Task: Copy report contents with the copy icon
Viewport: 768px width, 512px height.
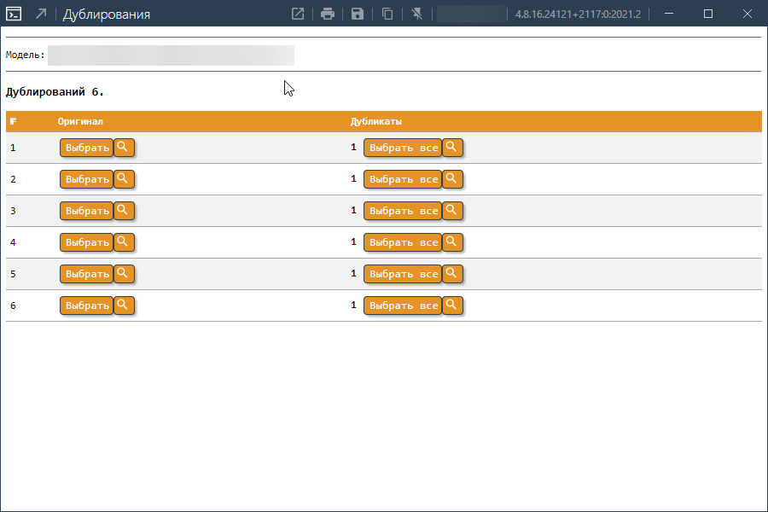Action: click(387, 14)
